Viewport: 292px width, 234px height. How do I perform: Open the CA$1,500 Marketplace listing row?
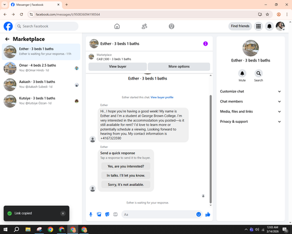(149, 57)
